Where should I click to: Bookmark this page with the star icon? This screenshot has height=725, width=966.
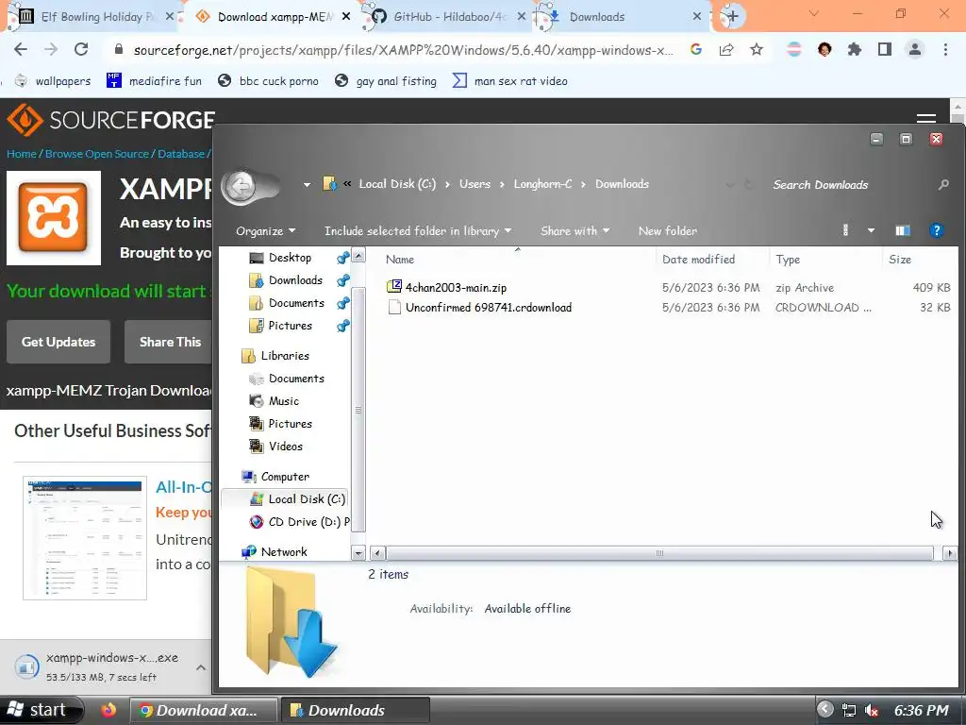pyautogui.click(x=757, y=49)
